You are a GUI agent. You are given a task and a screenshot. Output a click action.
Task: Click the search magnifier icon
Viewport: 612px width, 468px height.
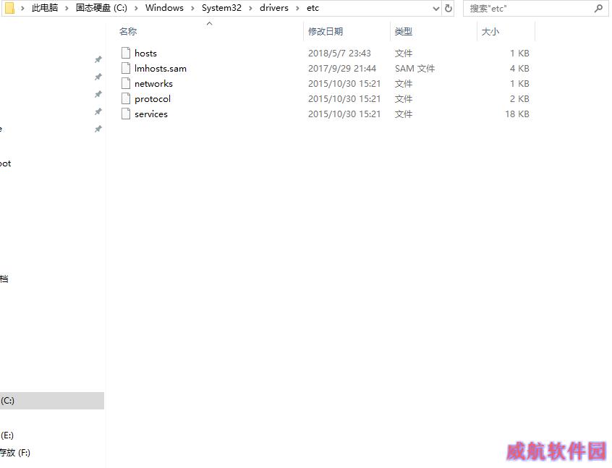click(598, 8)
